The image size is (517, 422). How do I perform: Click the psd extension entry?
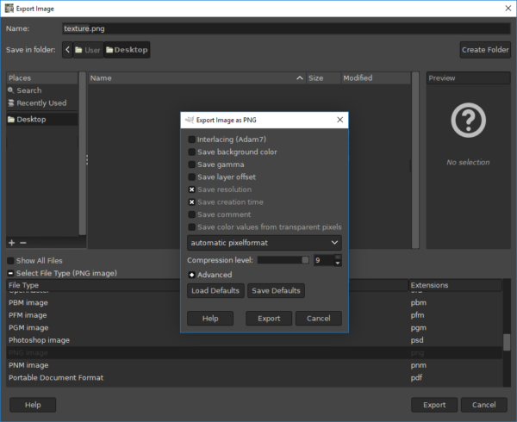(x=417, y=340)
